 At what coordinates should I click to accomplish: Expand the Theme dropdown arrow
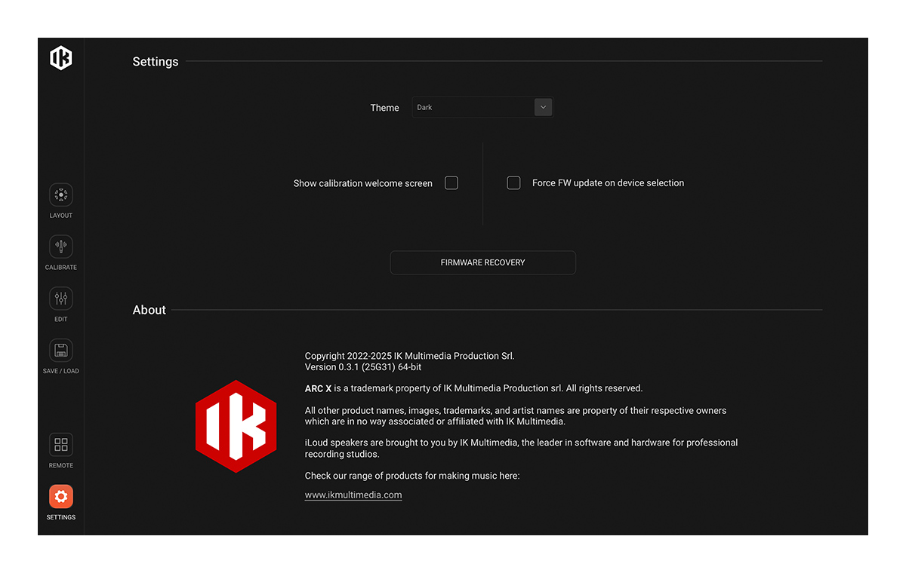click(544, 107)
